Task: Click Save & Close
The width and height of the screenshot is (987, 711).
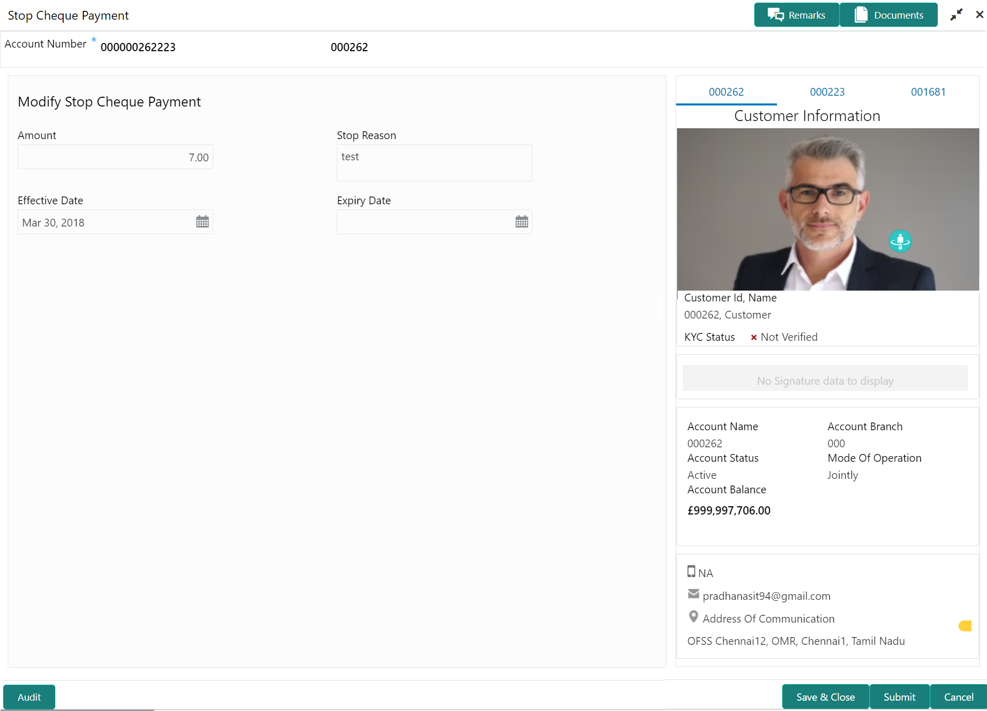Action: tap(825, 697)
